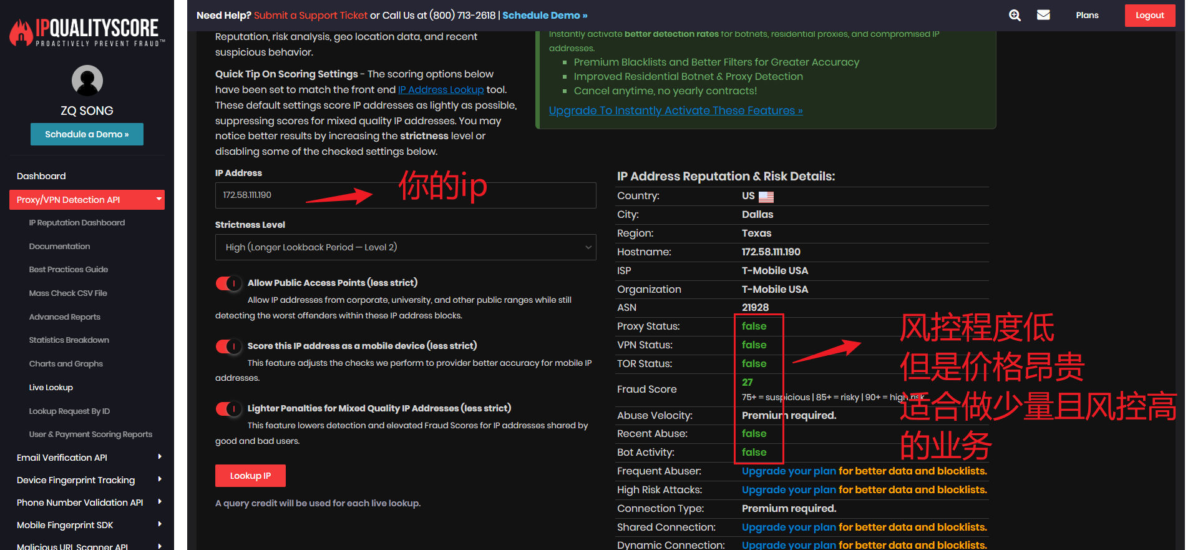Toggle Lighter Penalties for Mixed Quality switch
This screenshot has width=1198, height=550.
coord(228,409)
